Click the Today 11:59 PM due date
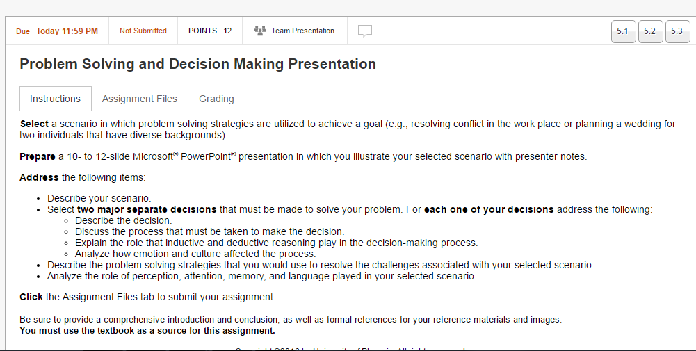696x351 pixels. click(x=67, y=31)
